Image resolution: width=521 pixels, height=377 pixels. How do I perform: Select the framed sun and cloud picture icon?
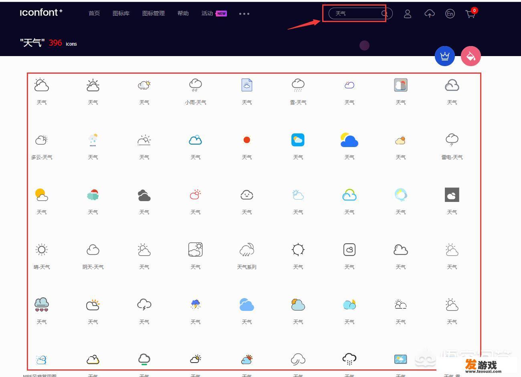coord(196,250)
